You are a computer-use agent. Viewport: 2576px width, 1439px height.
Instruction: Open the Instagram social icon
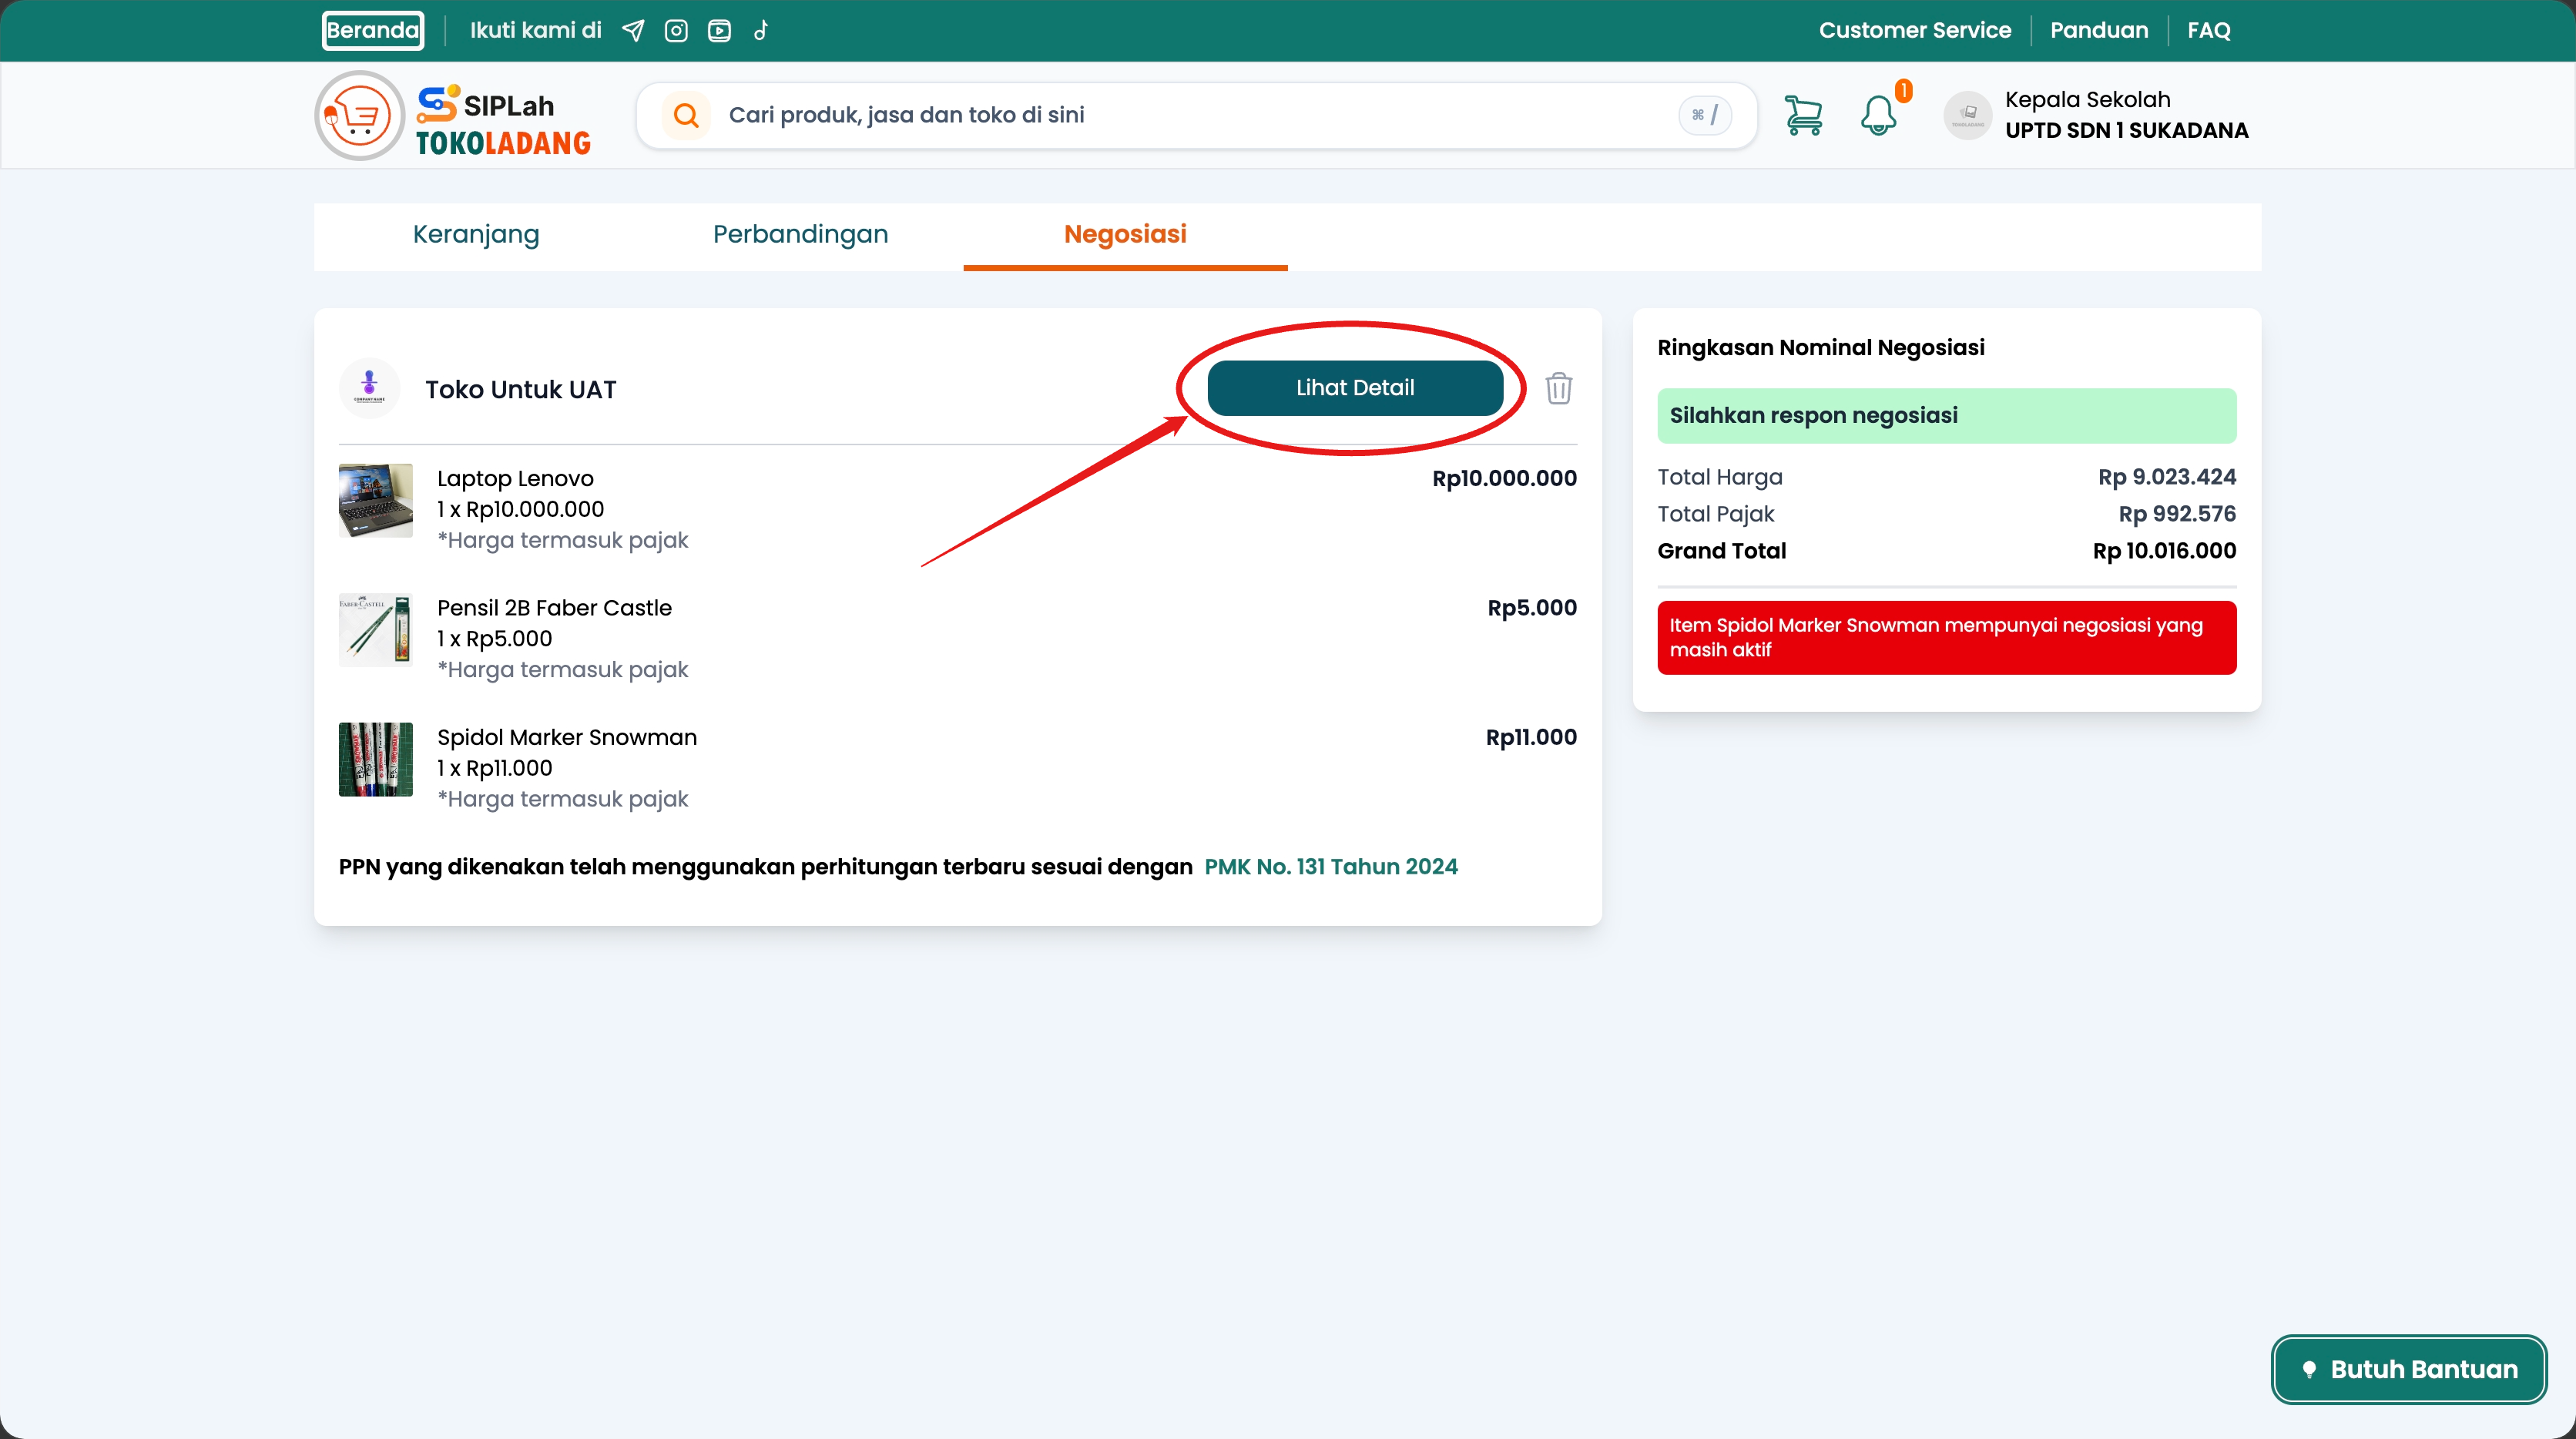[676, 31]
